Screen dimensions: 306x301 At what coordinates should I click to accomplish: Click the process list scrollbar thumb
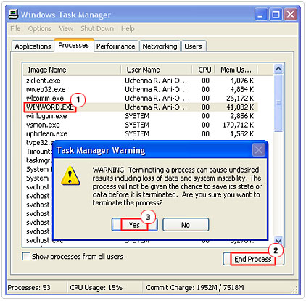(x=278, y=103)
